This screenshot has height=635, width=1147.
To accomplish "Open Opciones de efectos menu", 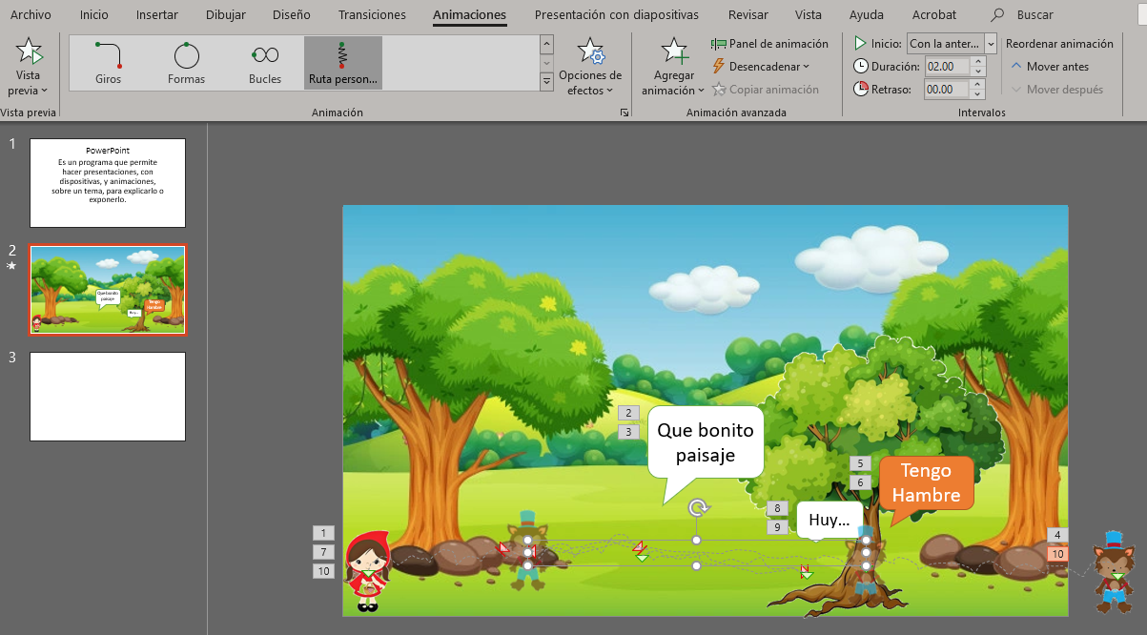I will (x=590, y=69).
